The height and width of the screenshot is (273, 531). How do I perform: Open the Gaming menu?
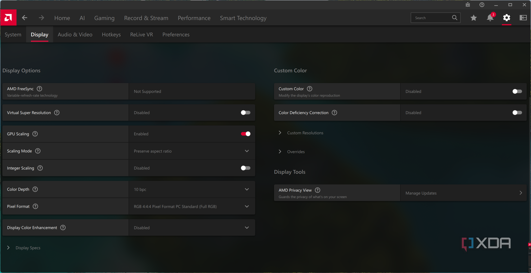coord(104,18)
